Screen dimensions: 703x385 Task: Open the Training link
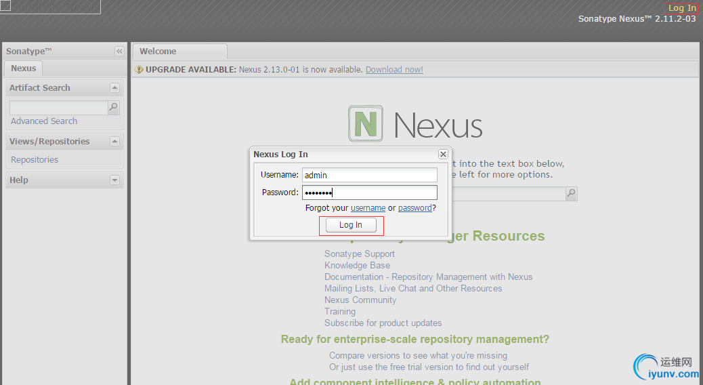pyautogui.click(x=340, y=311)
